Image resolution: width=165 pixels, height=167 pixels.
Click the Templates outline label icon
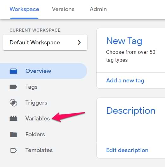[x=13, y=150]
